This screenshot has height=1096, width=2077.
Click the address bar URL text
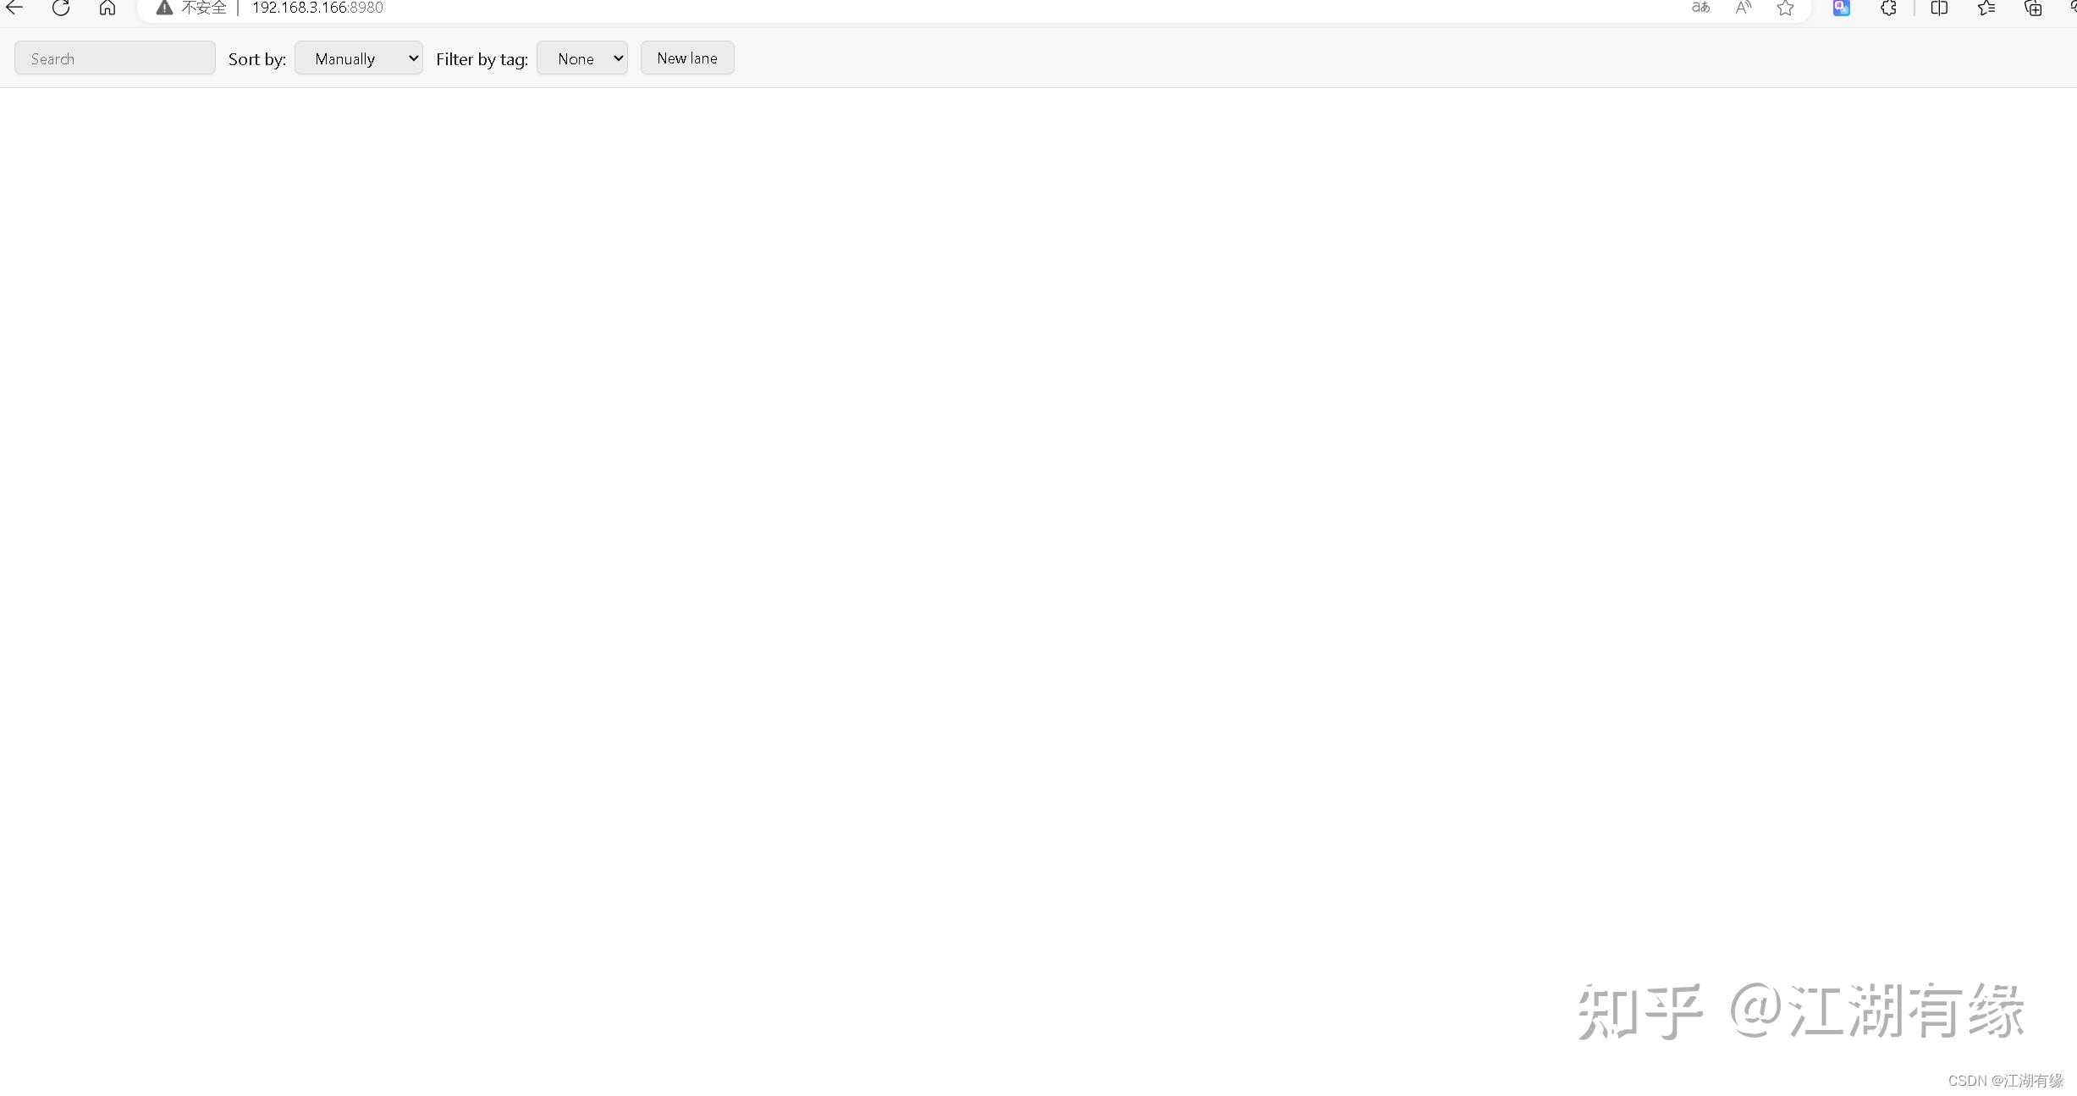[x=317, y=8]
